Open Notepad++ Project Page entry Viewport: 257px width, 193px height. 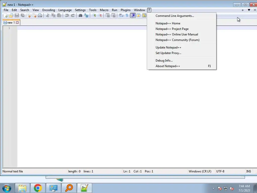[182, 29]
